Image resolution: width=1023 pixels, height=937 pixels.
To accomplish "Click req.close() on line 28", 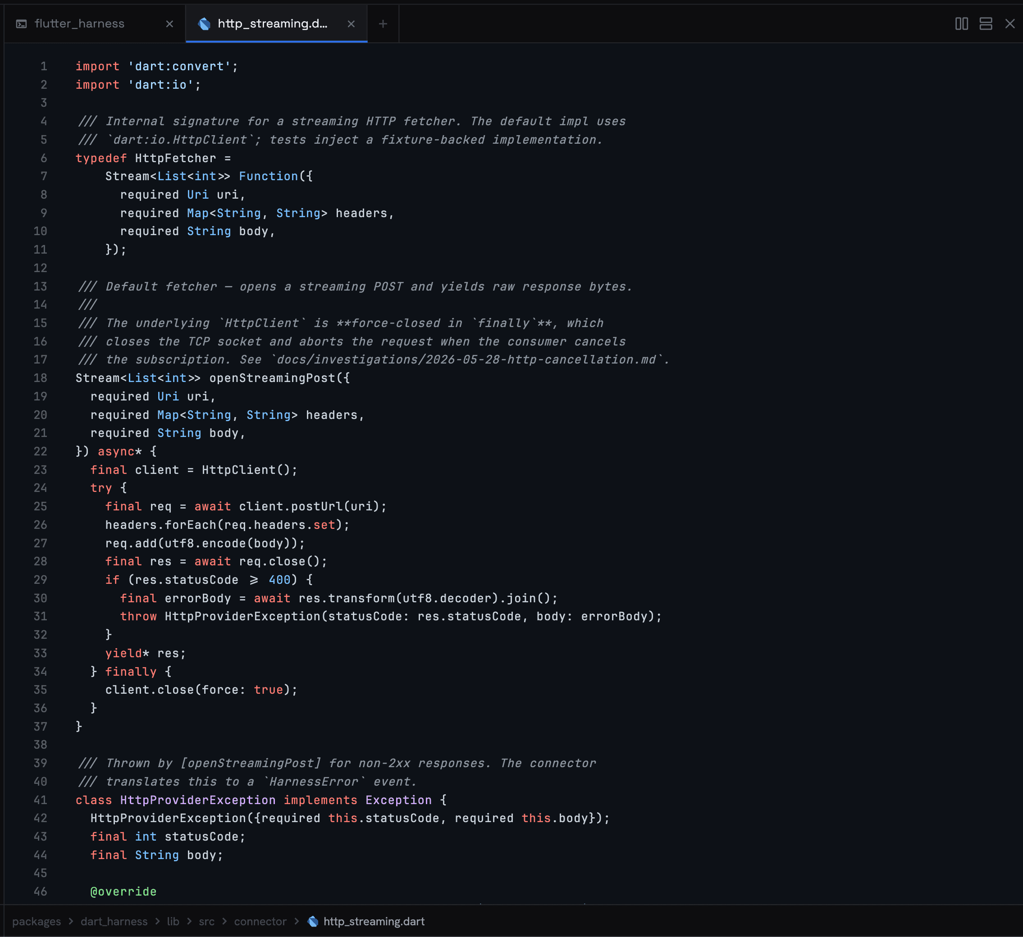I will tap(279, 562).
